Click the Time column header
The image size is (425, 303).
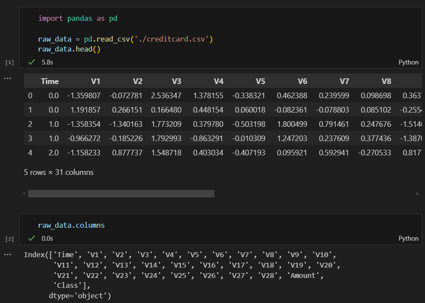click(x=49, y=81)
